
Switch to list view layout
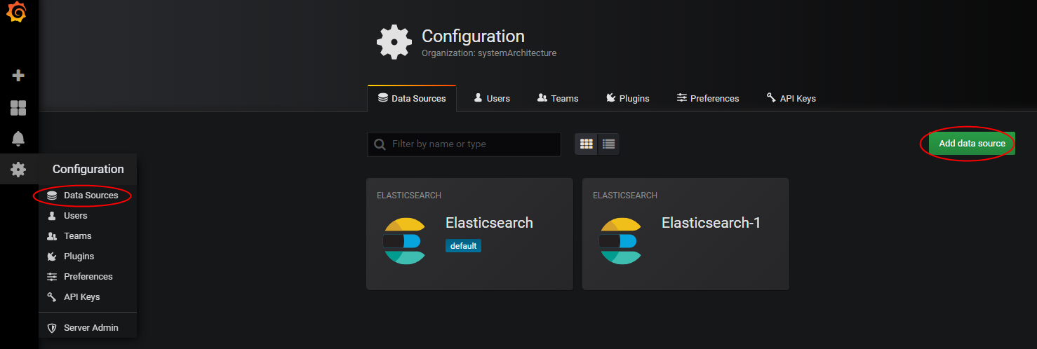608,144
